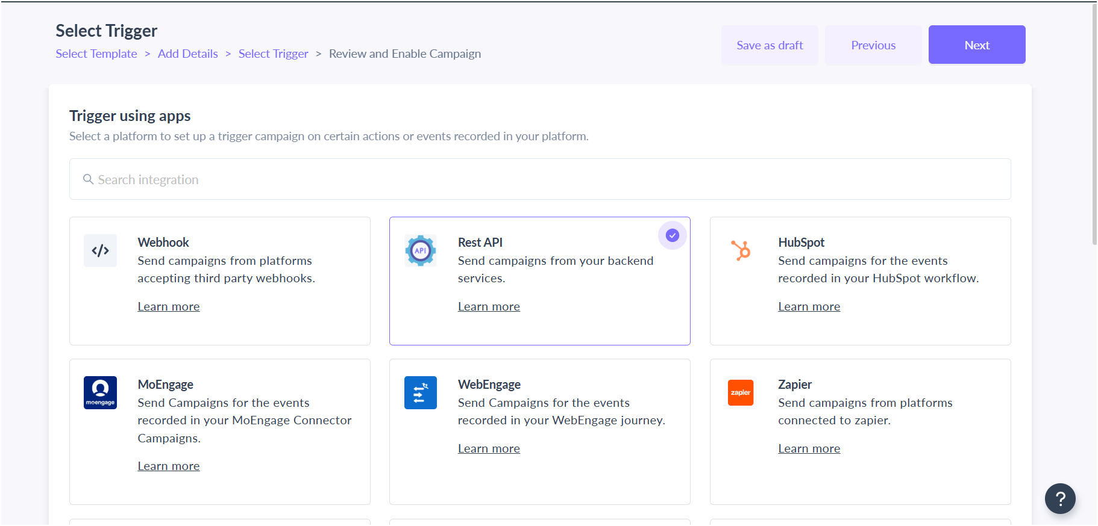
Task: Go to Select Template breadcrumb
Action: point(96,54)
